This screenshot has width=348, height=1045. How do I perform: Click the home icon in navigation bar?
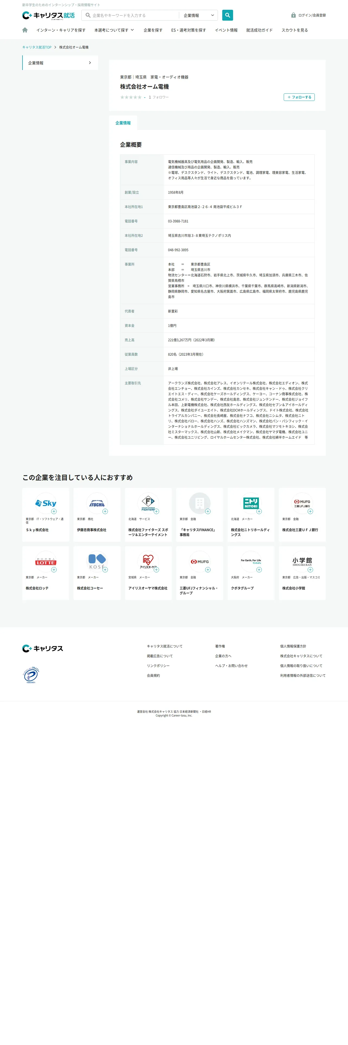(25, 30)
